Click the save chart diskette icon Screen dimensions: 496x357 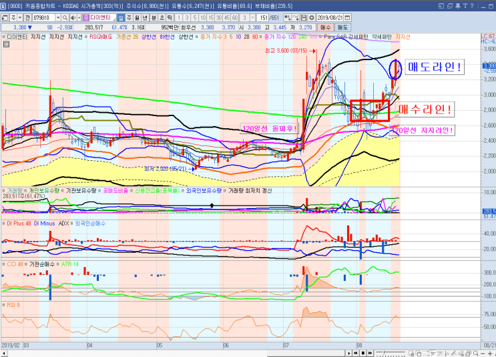coord(304,18)
